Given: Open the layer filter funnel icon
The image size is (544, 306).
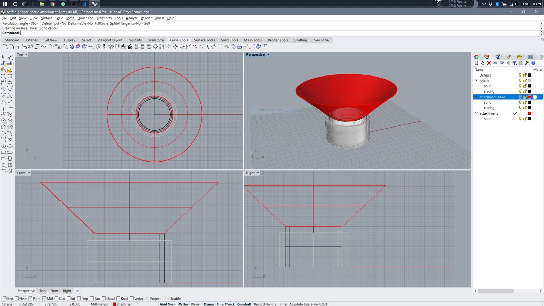Looking at the screenshot, I should point(514,63).
